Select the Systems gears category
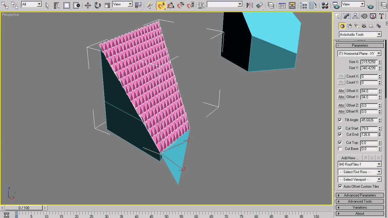 (x=378, y=26)
